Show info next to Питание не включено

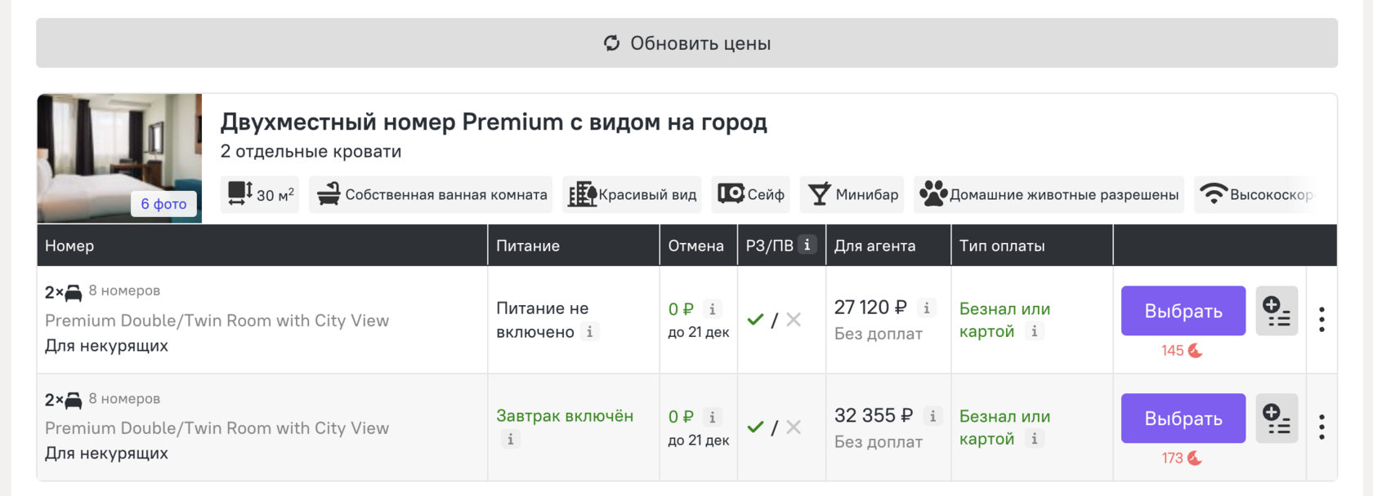click(589, 331)
